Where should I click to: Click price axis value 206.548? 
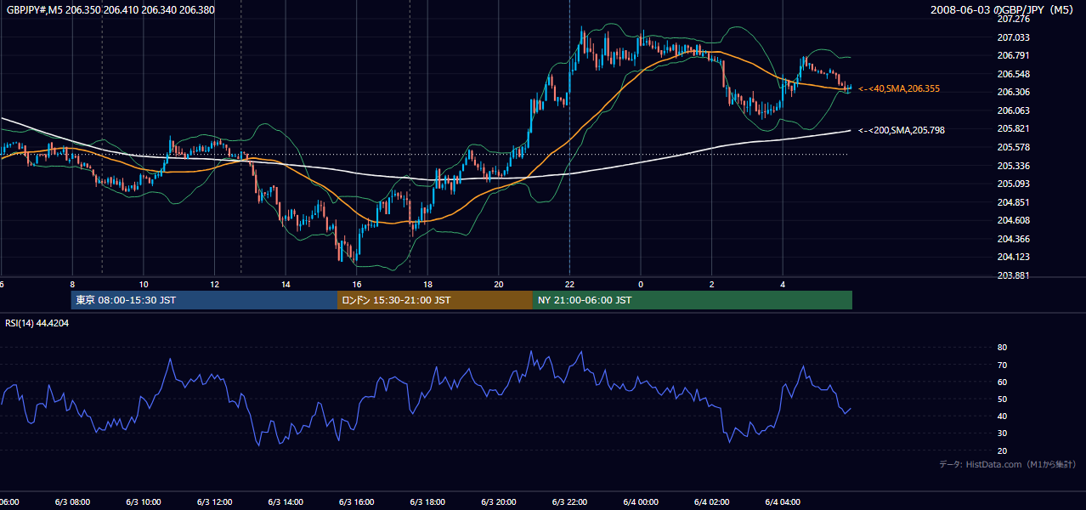point(1014,74)
